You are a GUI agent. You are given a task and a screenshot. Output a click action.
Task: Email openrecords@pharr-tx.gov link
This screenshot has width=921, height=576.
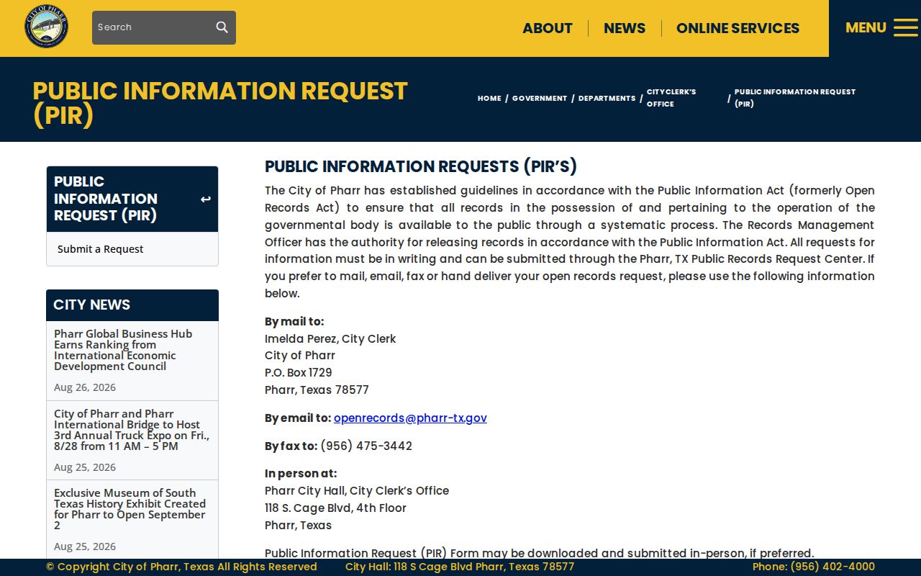point(410,418)
